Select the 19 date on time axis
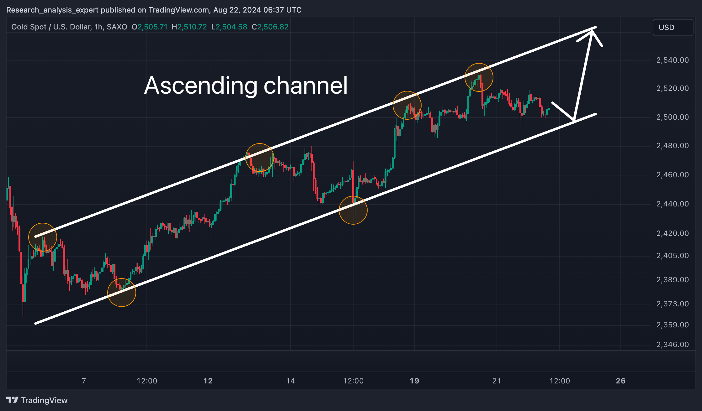702x411 pixels. click(414, 381)
